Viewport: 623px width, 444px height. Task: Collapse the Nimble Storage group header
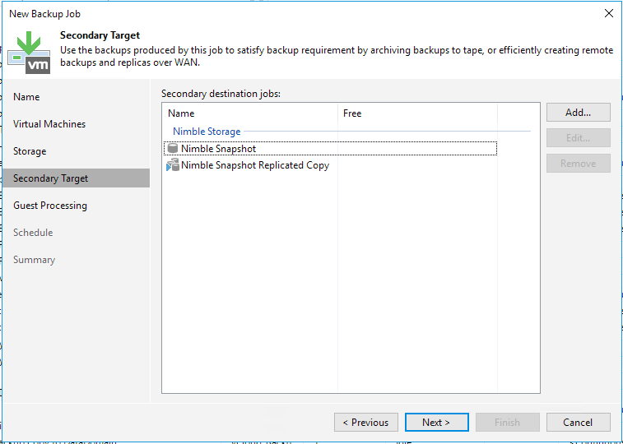pyautogui.click(x=207, y=132)
